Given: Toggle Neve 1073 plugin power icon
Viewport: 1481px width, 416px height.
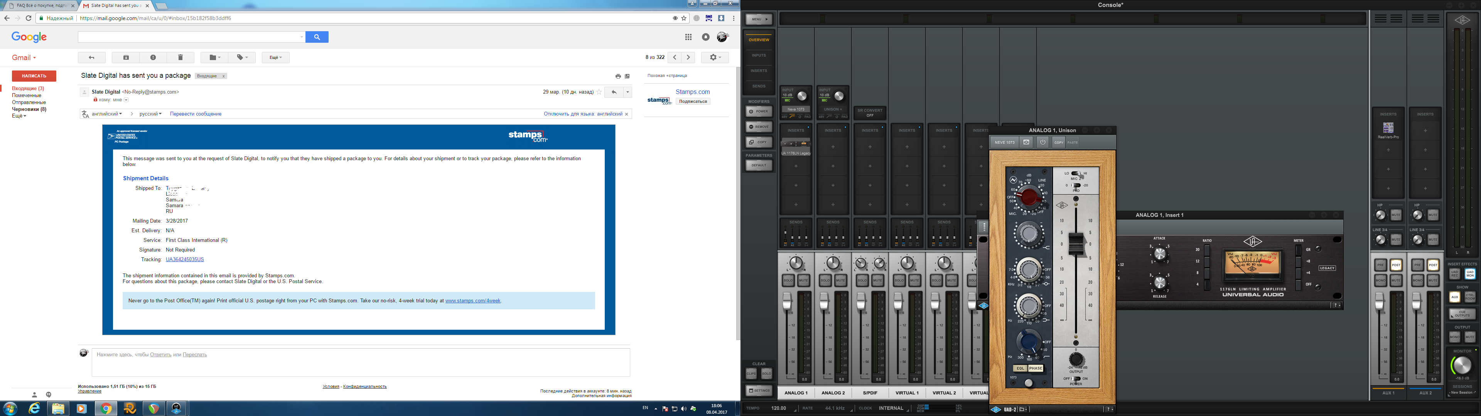Looking at the screenshot, I should coord(1042,143).
